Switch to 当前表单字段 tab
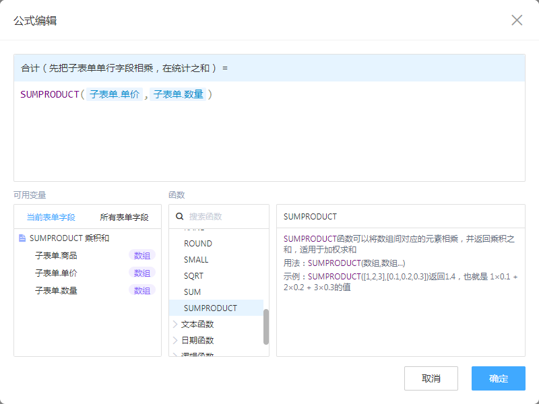Screen dimensions: 539x404 51,217
